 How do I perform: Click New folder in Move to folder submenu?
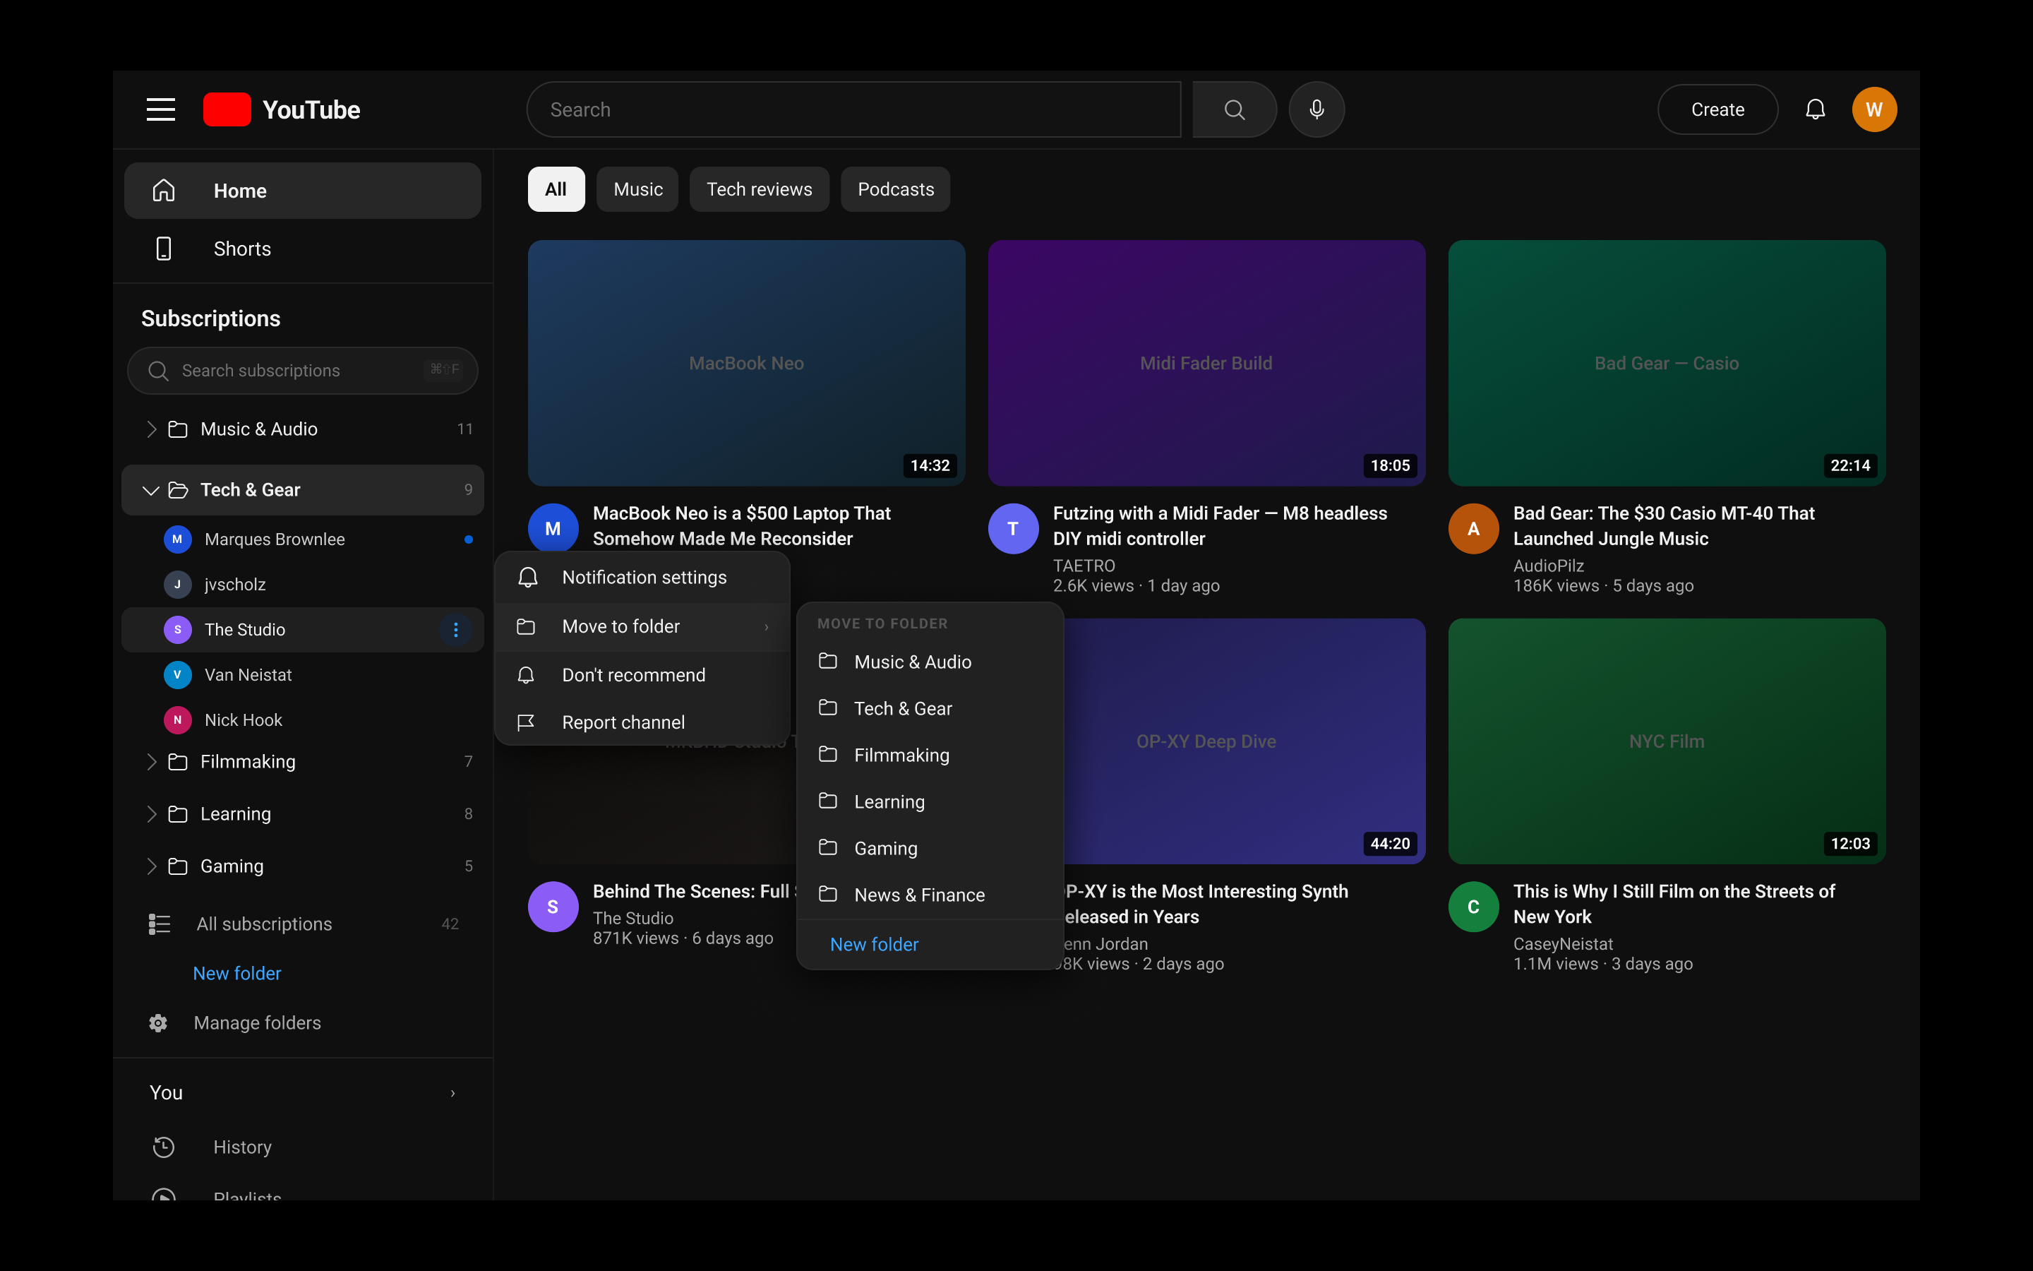874,945
